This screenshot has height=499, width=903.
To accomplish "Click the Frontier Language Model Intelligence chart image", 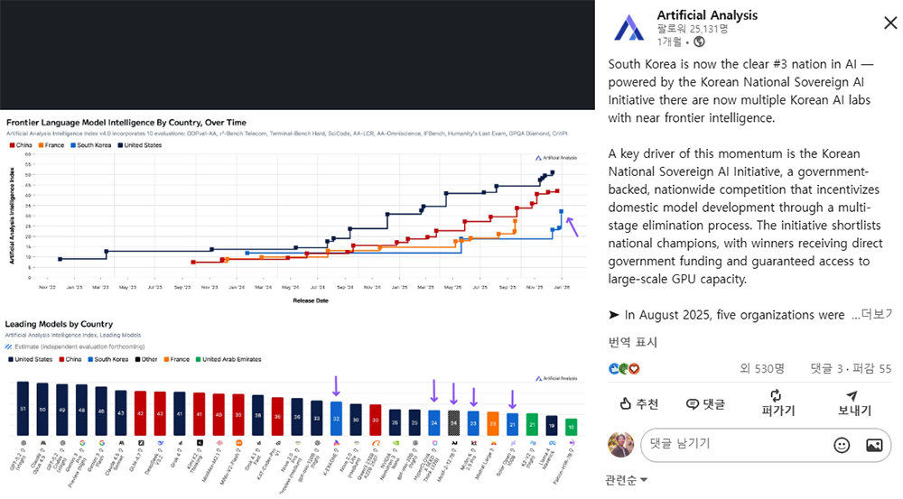I will [297, 210].
